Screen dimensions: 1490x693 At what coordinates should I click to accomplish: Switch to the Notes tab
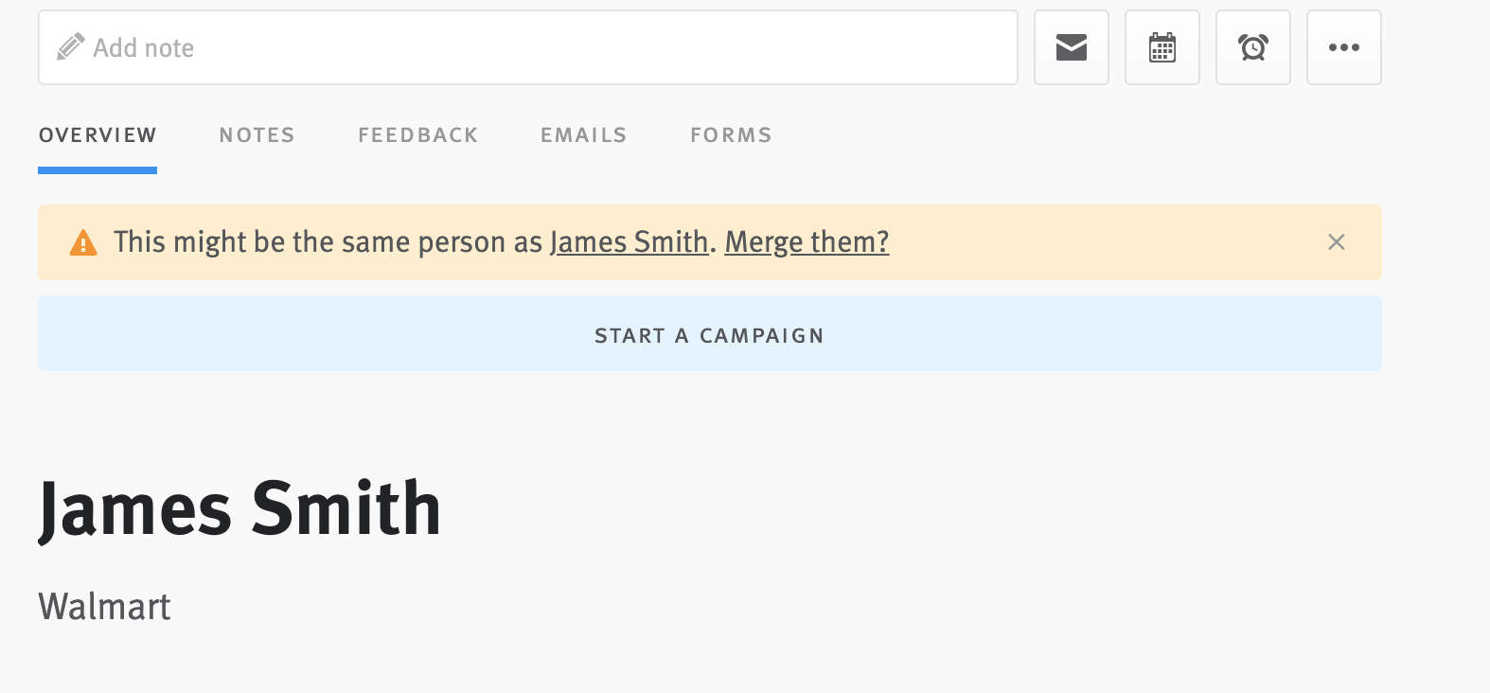[257, 134]
